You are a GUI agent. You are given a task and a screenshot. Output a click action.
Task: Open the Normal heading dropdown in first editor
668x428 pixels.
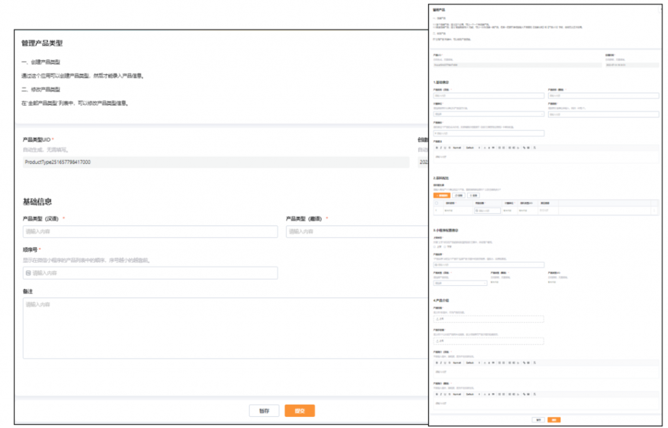coord(457,147)
